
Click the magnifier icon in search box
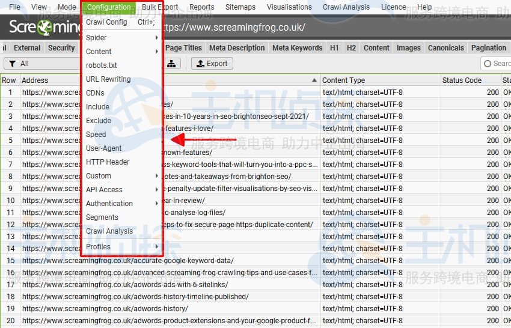(x=487, y=64)
